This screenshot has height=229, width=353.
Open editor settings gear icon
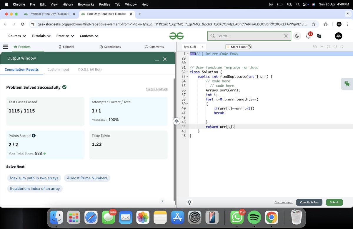point(328,47)
